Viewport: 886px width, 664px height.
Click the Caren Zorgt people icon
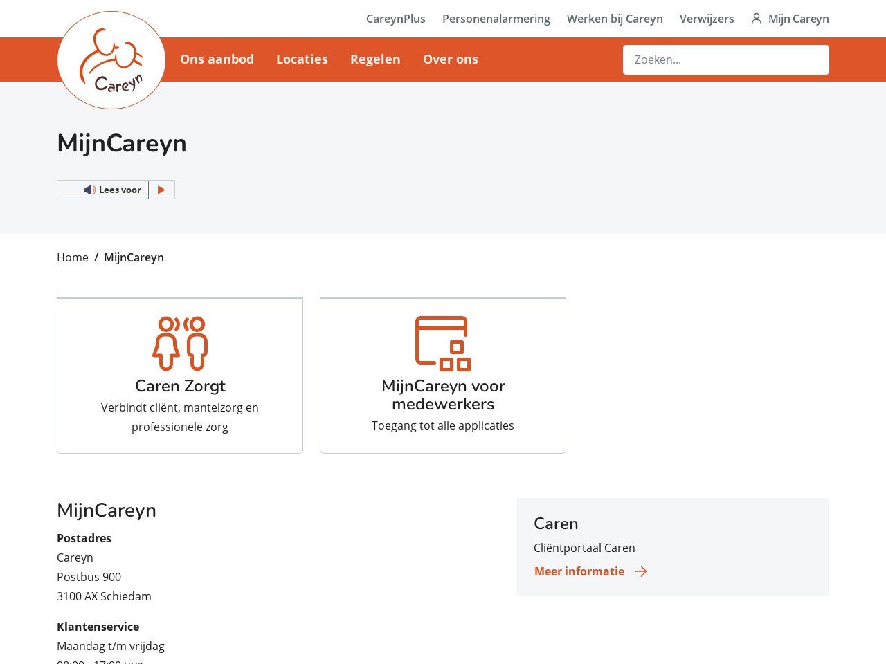pos(180,343)
